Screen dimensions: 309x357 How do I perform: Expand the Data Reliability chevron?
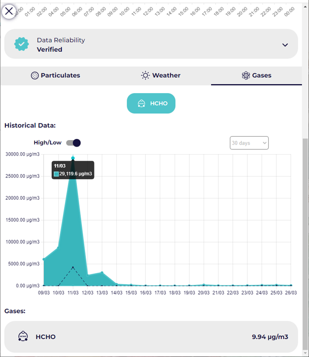click(285, 45)
